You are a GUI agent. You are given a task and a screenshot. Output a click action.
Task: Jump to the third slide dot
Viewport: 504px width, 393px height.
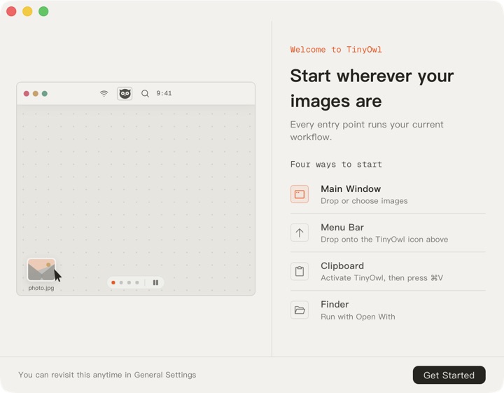click(x=129, y=282)
